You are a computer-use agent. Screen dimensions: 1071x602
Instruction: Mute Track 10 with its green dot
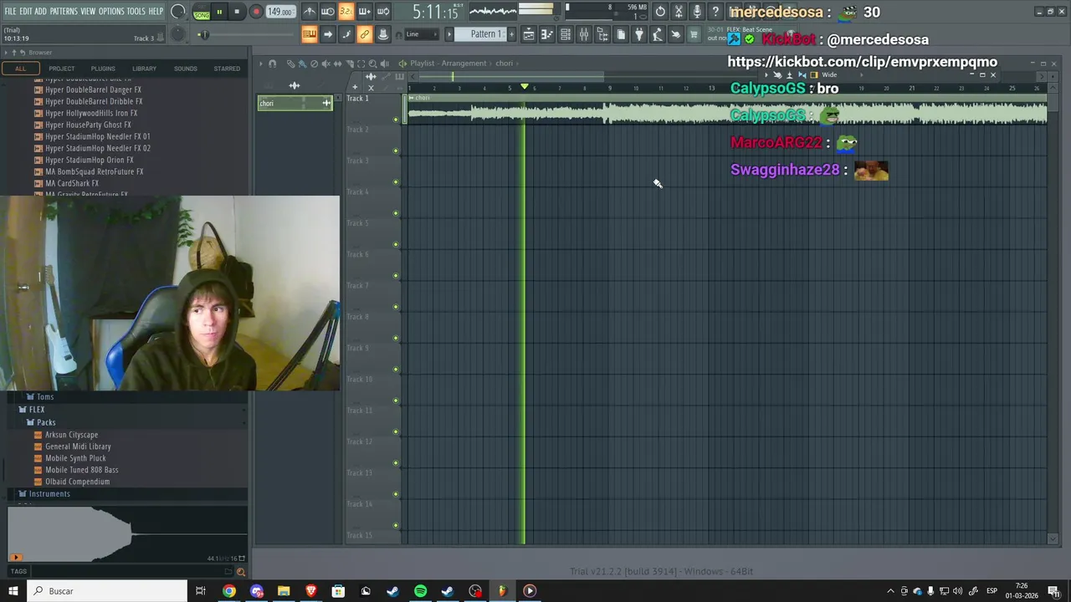tap(396, 400)
